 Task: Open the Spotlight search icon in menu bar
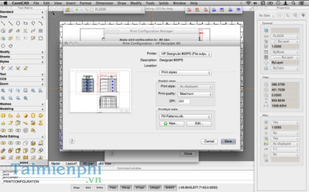coord(293,3)
